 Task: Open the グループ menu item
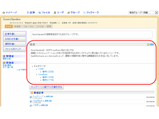pos(75,13)
